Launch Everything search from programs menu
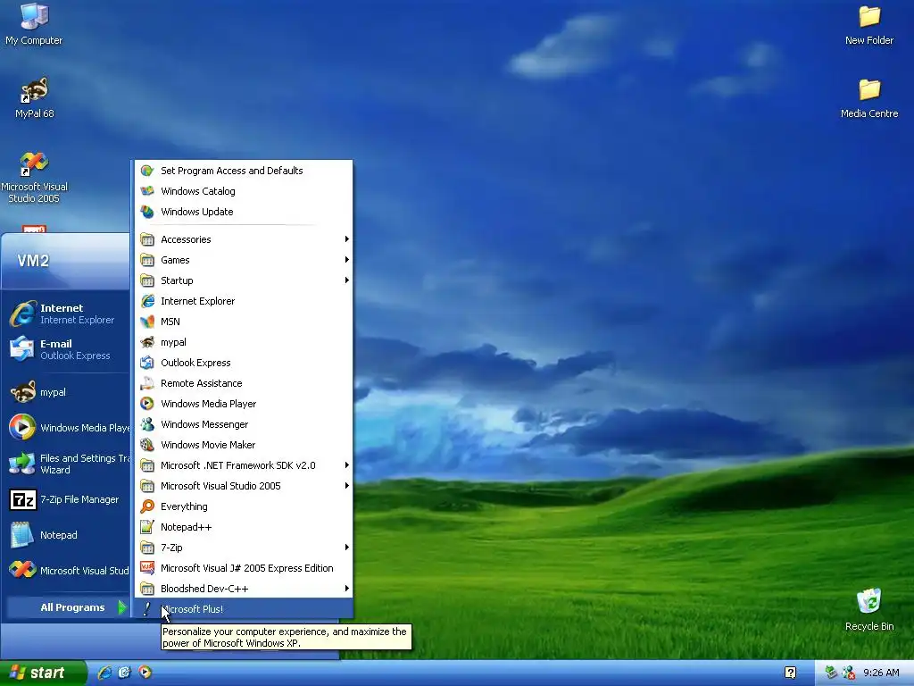Image resolution: width=914 pixels, height=686 pixels. (x=244, y=506)
